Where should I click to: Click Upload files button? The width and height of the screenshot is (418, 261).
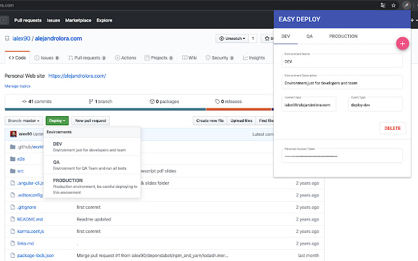click(241, 121)
